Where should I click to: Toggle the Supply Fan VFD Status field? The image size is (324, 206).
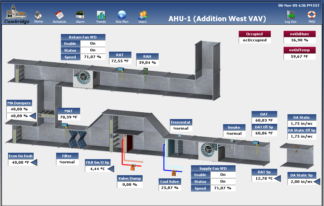[223, 181]
